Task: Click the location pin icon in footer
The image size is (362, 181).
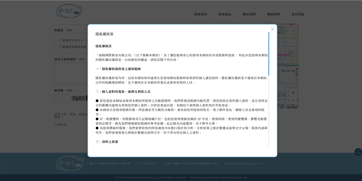Action: 88,163
